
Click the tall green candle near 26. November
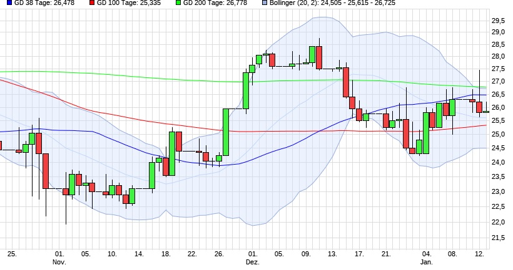(226, 132)
